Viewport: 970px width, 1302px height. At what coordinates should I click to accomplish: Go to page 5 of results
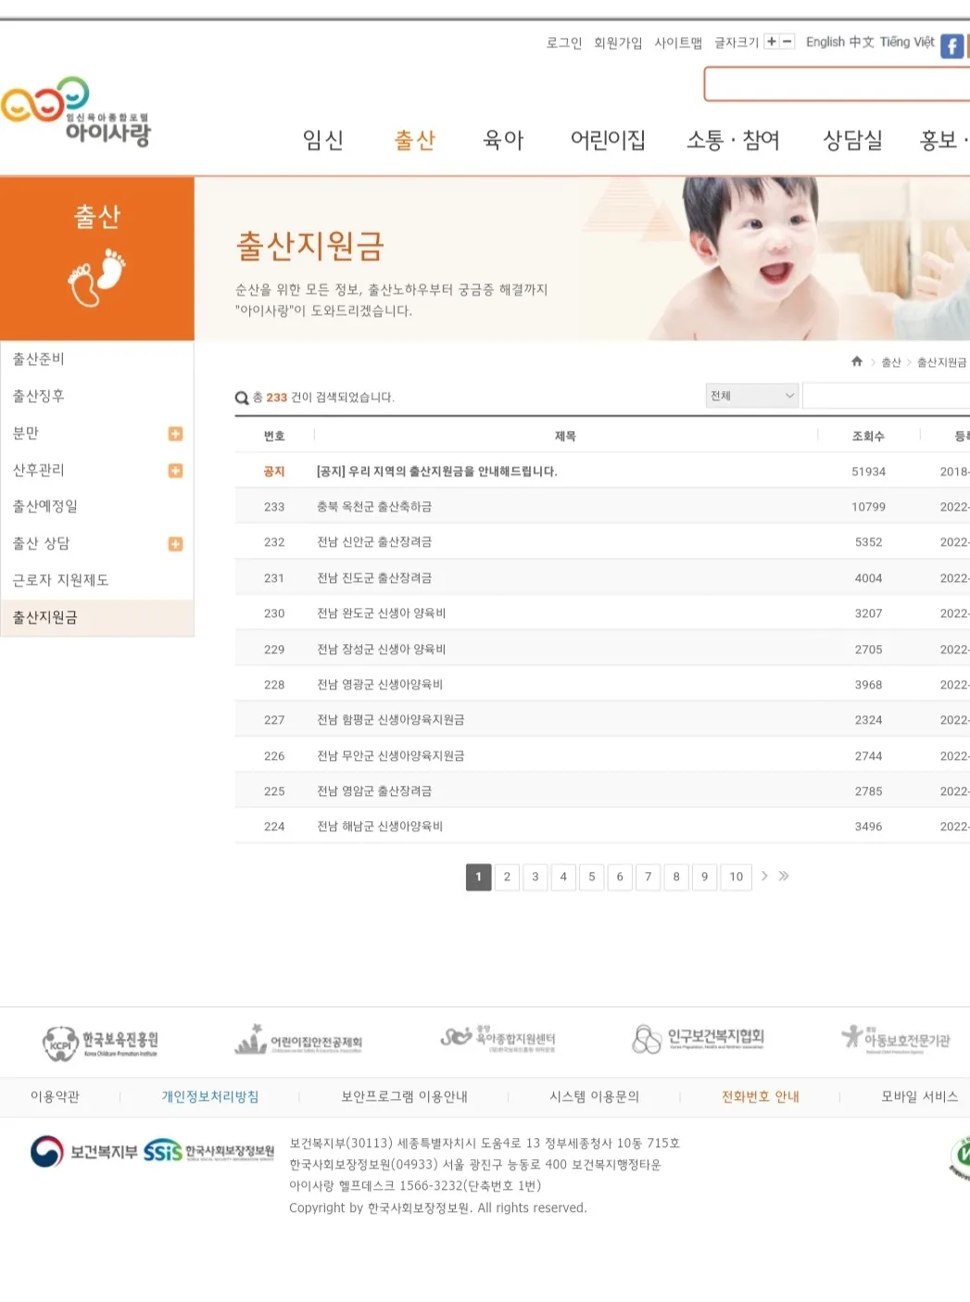pyautogui.click(x=592, y=877)
